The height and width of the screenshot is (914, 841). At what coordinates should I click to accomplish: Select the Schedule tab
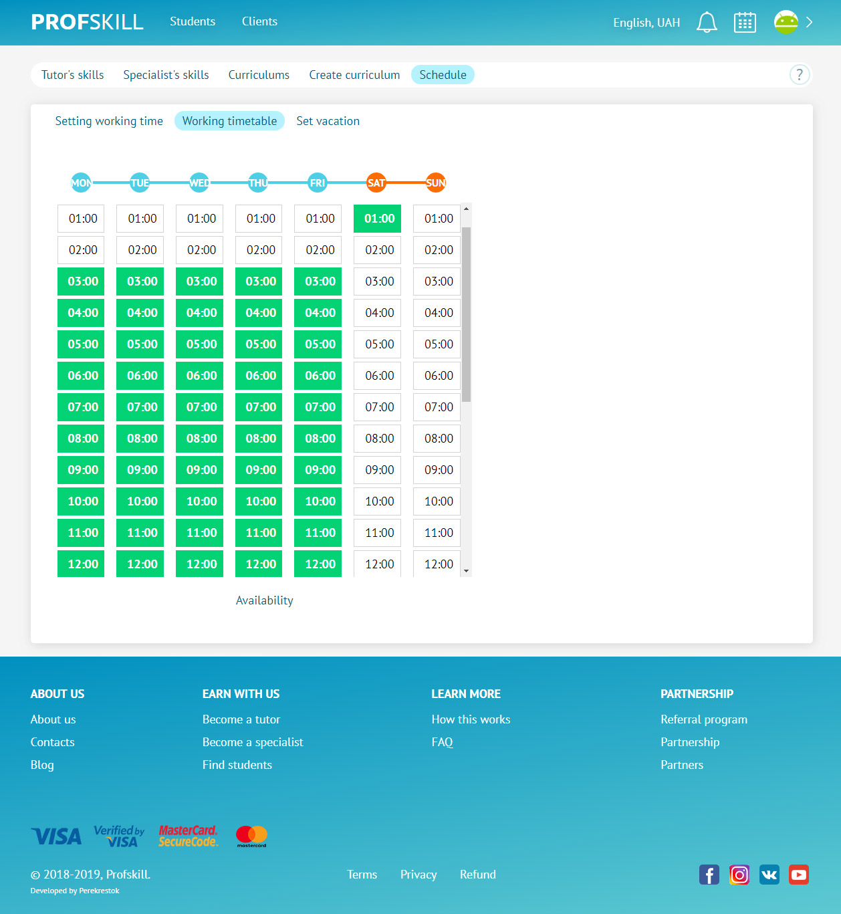[443, 75]
